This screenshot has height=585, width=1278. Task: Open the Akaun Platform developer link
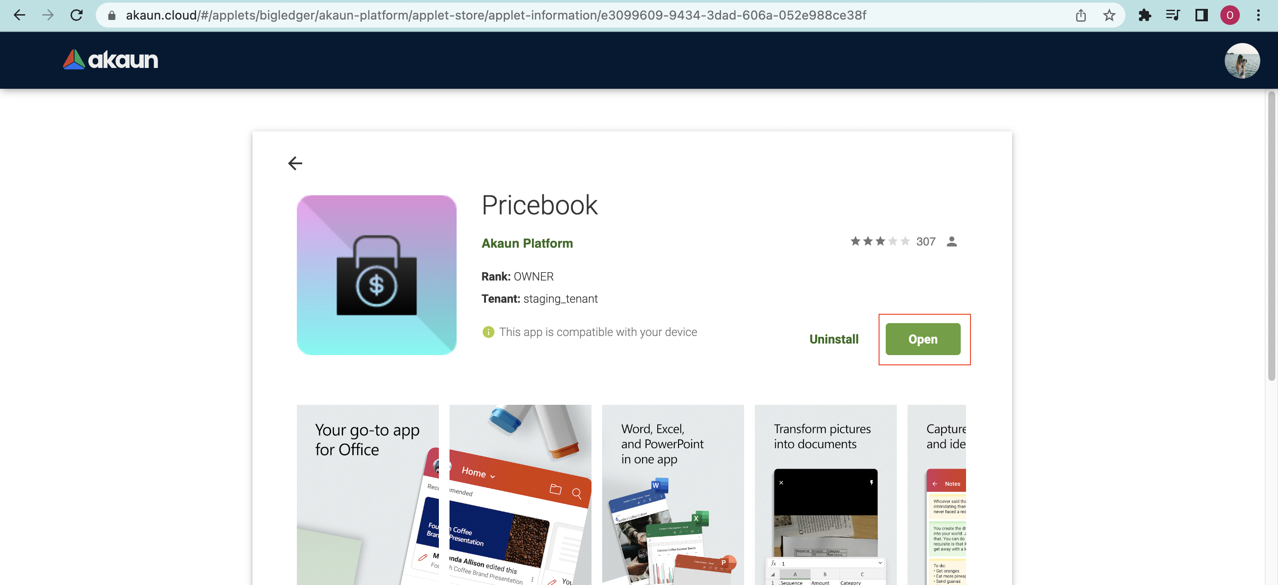tap(527, 243)
